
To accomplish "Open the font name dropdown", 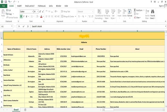I will pyautogui.click(x=32, y=12).
